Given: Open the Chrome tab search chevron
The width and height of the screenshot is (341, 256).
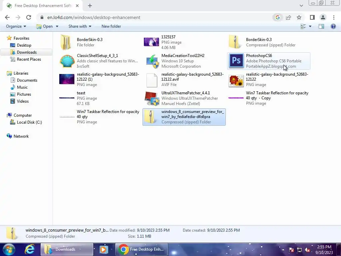Looking at the screenshot, I should click(301, 6).
